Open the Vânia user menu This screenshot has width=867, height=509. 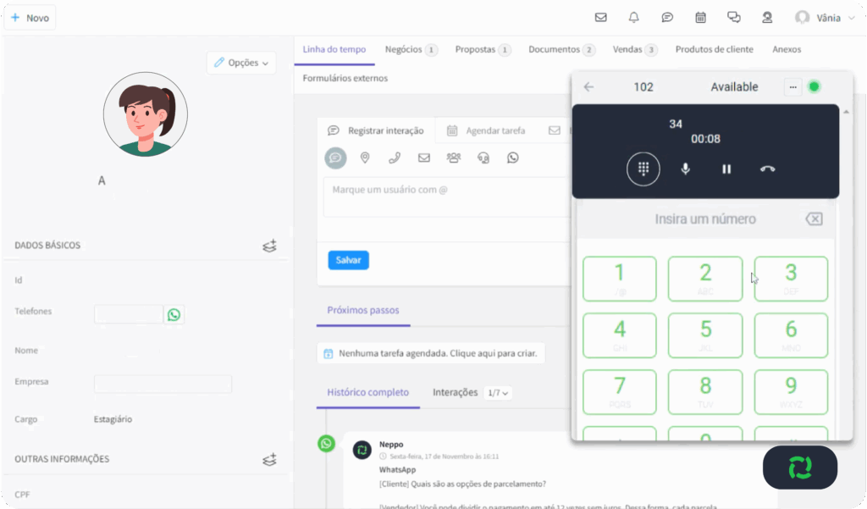[825, 18]
